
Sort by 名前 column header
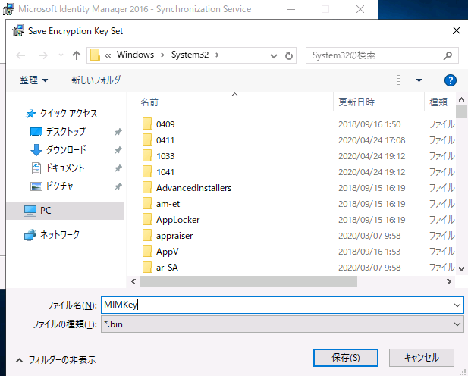pyautogui.click(x=149, y=102)
